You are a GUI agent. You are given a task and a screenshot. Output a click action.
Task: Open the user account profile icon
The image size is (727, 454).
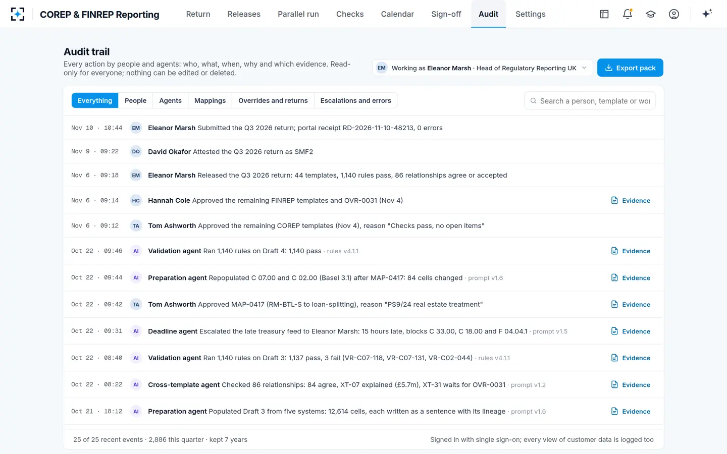pos(674,14)
